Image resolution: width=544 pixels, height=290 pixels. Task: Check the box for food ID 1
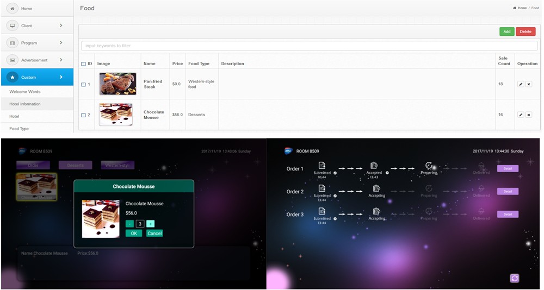tap(83, 85)
